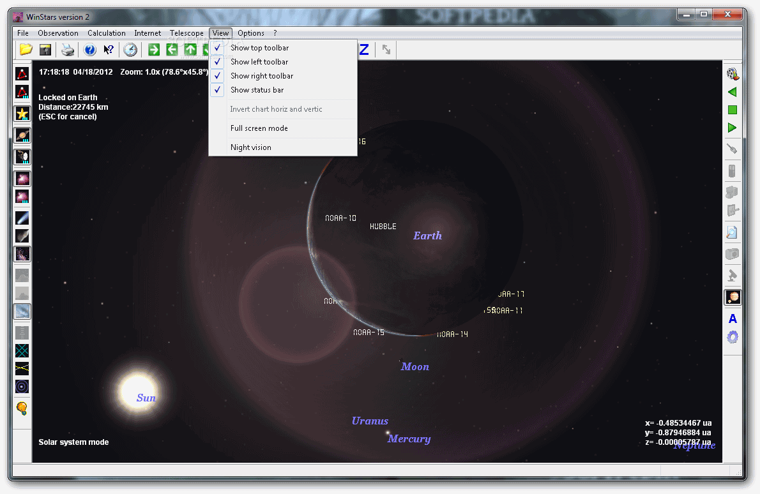Toggle the planets icon showing Saturn
This screenshot has height=494, width=760.
22,135
